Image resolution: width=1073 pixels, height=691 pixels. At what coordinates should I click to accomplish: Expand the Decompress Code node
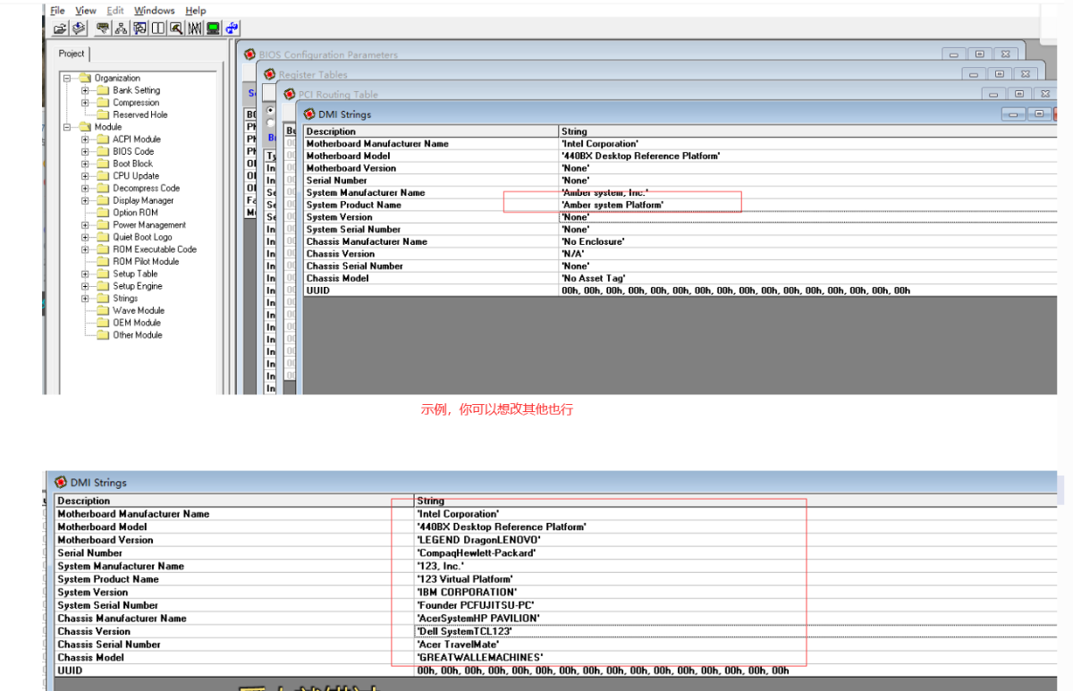pos(85,189)
